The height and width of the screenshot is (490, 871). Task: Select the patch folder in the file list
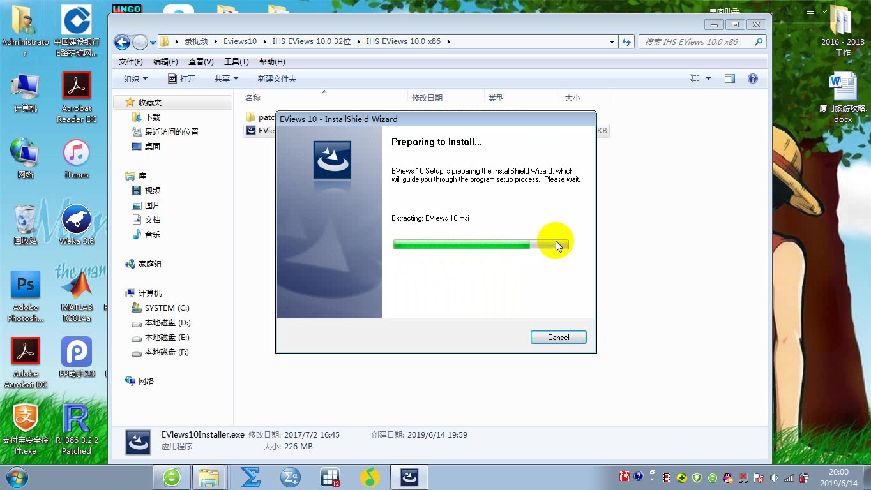coord(260,117)
